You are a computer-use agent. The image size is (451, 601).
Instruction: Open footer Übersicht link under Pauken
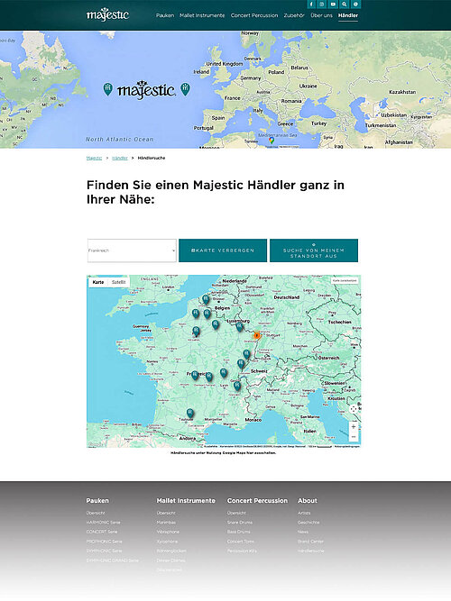click(96, 513)
